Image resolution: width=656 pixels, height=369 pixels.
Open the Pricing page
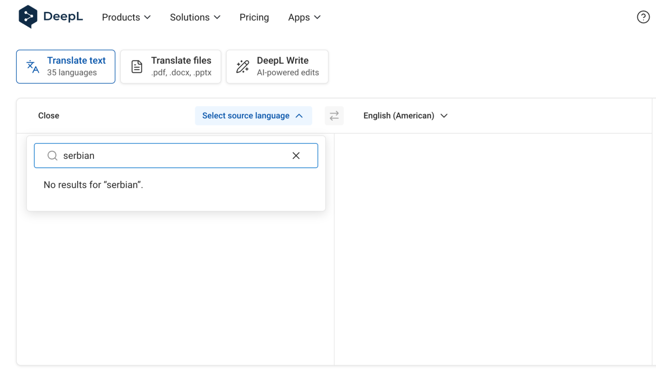pyautogui.click(x=254, y=17)
